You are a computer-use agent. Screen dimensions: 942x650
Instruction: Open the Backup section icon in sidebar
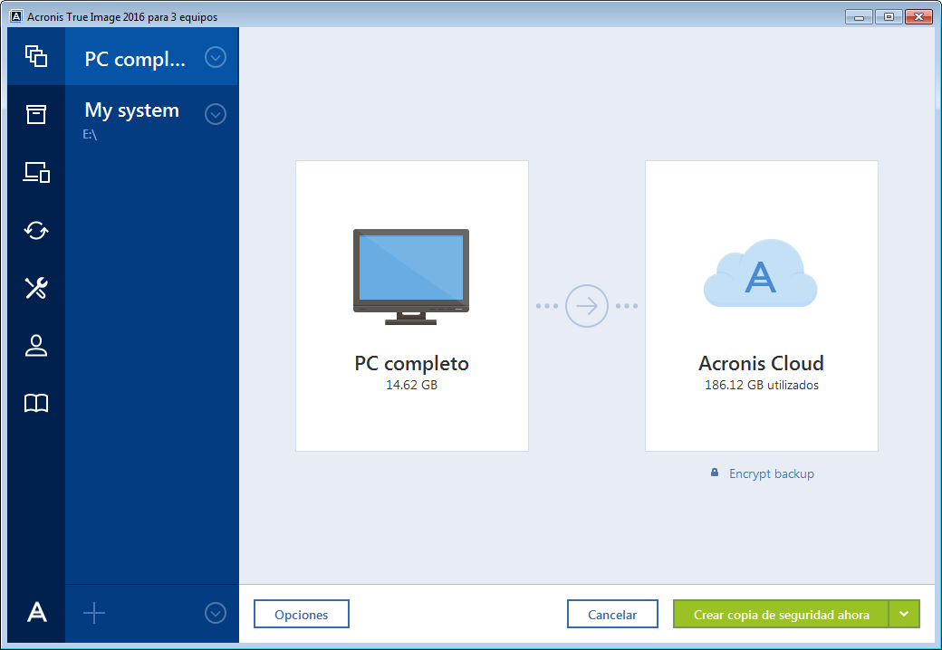tap(36, 56)
